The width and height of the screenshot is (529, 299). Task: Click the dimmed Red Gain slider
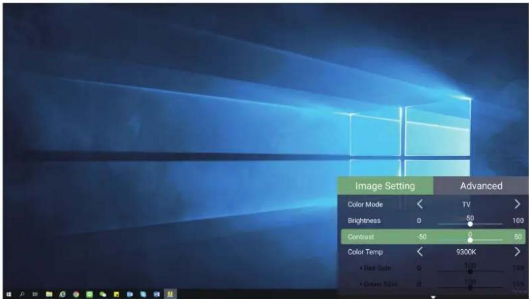tap(470, 271)
